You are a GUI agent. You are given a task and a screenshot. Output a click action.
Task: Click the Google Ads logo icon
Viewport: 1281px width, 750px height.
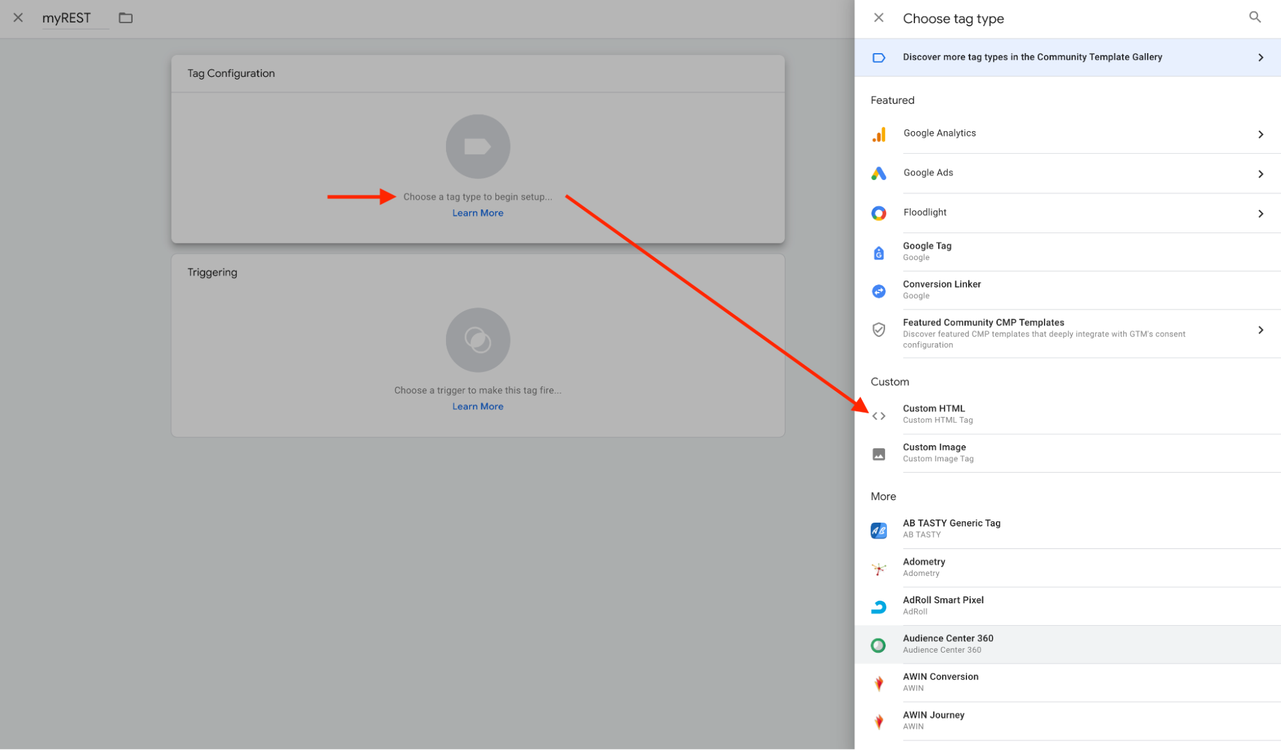[x=879, y=174]
